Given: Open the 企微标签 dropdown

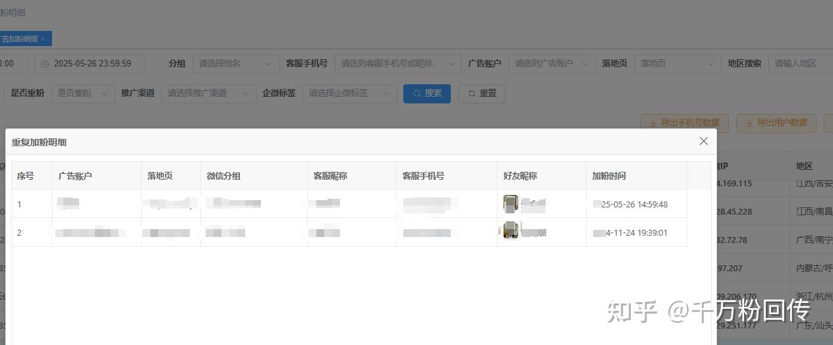Looking at the screenshot, I should (350, 93).
